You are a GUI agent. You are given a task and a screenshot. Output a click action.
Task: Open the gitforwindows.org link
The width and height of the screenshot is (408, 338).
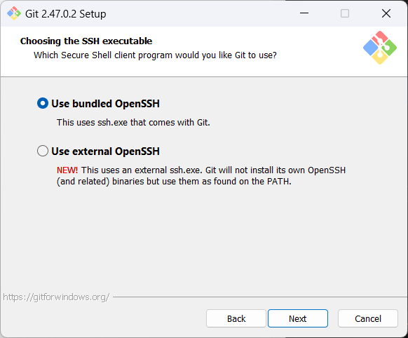(x=56, y=297)
